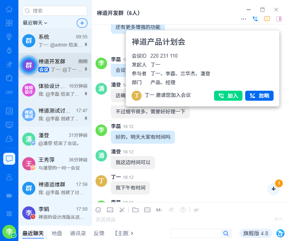Click the running person icon in sidebar
The image size is (287, 241).
(x=9, y=65)
